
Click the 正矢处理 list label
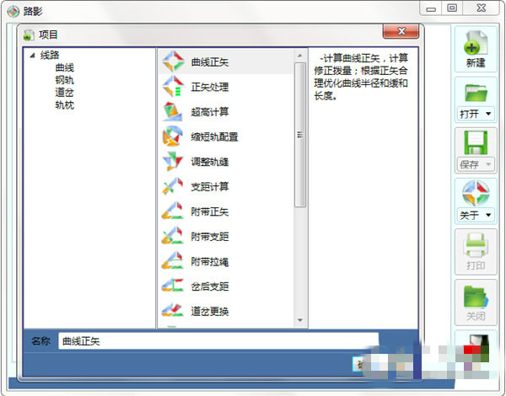coord(210,87)
